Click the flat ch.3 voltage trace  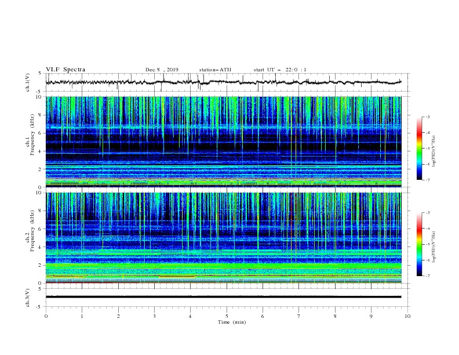point(223,297)
